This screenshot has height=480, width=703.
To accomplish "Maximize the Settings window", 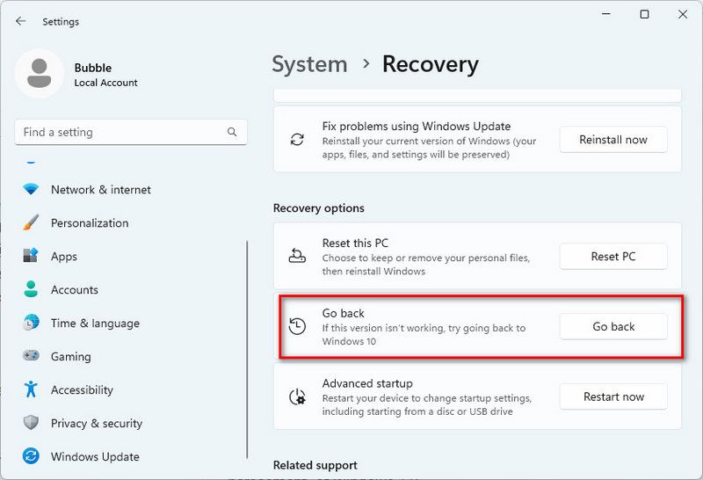I will click(x=644, y=14).
